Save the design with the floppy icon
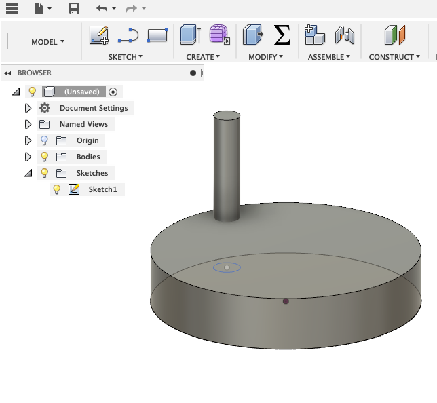Image resolution: width=437 pixels, height=403 pixels. 74,9
